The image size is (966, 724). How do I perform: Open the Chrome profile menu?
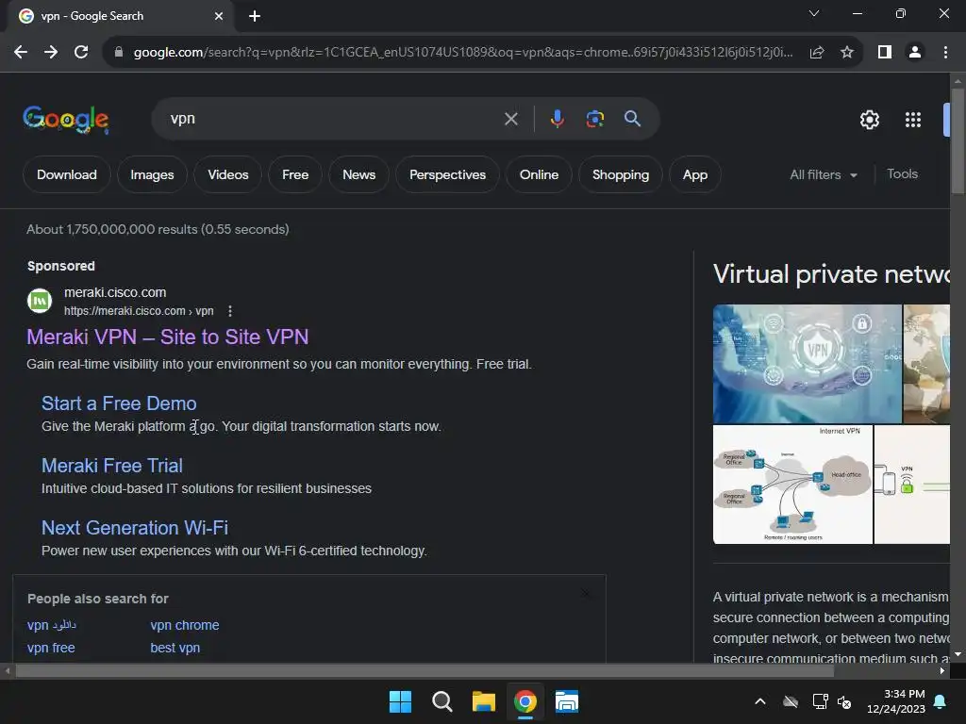pyautogui.click(x=915, y=53)
